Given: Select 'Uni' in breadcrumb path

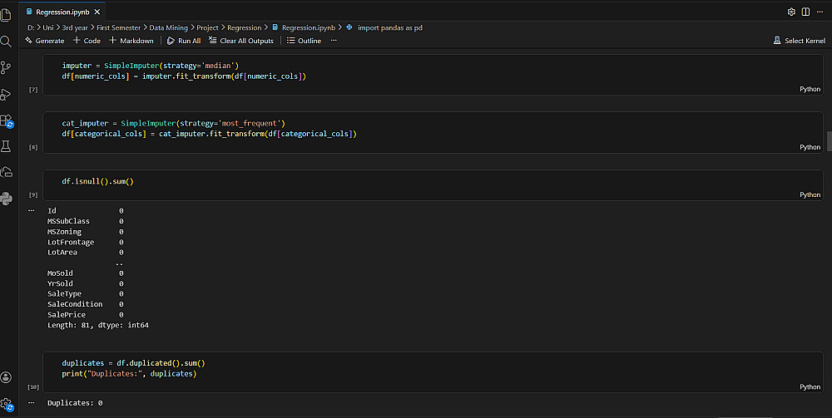Looking at the screenshot, I should point(47,27).
